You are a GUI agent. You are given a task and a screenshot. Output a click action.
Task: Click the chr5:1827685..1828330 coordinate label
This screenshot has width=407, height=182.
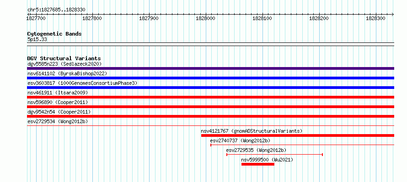click(x=56, y=10)
